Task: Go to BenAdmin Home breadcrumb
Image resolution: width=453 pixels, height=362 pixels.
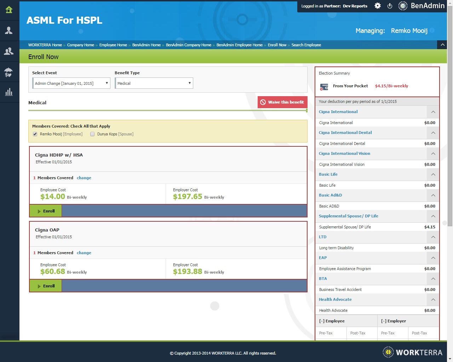Action: tap(146, 45)
